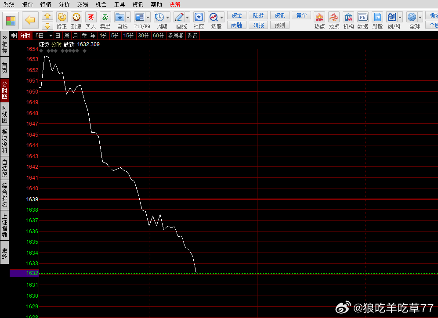
Task: Click the 买入 buy icon
Action: pyautogui.click(x=91, y=17)
